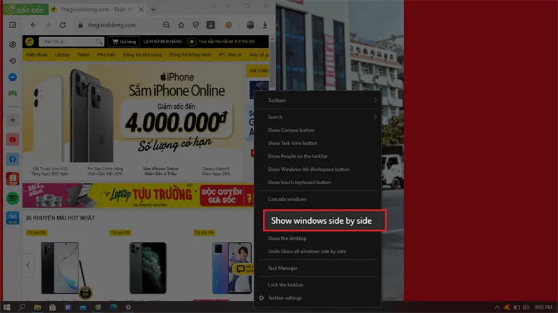Open Messenger from the sidebar
The image size is (558, 313).
click(x=13, y=77)
